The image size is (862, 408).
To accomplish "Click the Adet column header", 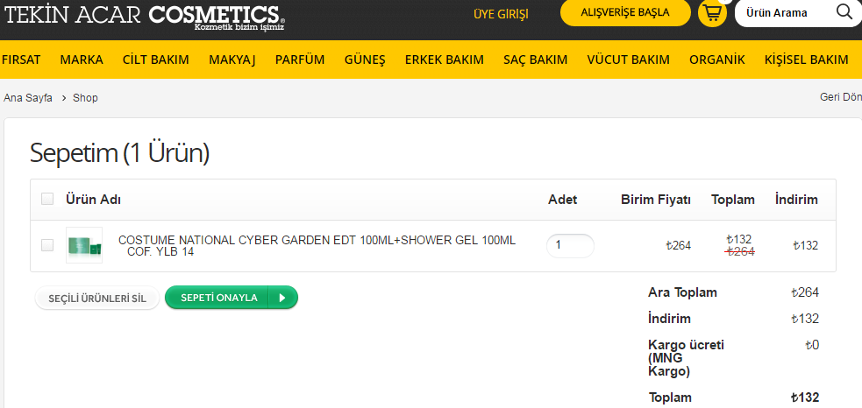I will pos(563,200).
